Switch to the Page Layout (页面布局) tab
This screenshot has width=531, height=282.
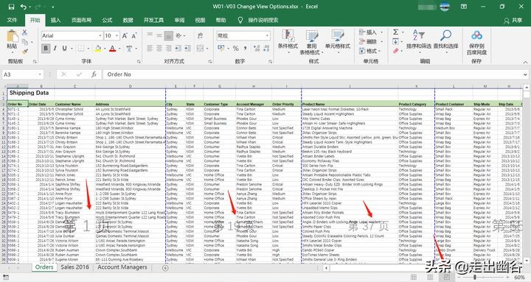pos(81,21)
